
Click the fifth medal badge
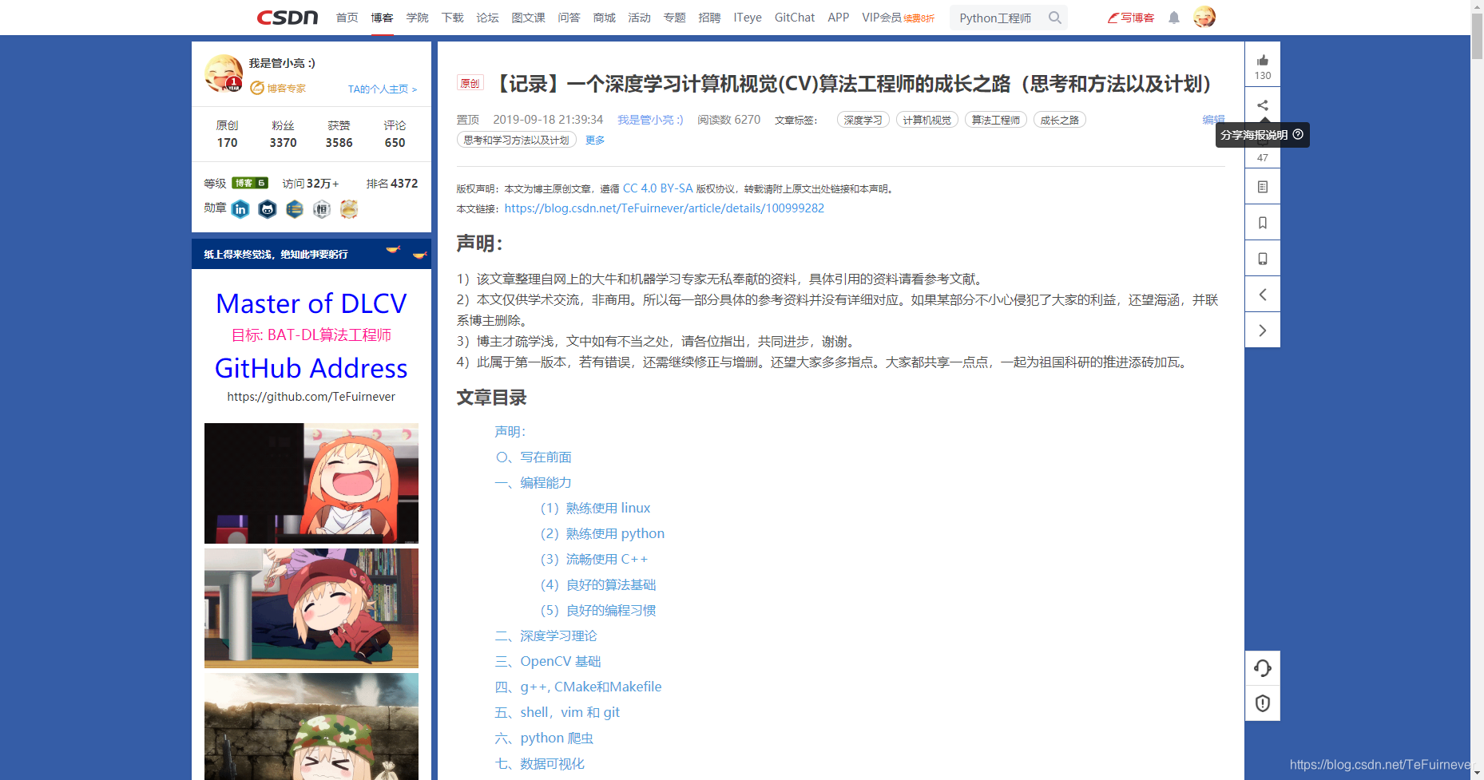click(349, 209)
